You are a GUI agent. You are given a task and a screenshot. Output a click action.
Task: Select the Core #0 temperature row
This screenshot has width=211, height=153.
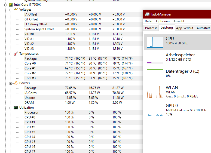83,63
